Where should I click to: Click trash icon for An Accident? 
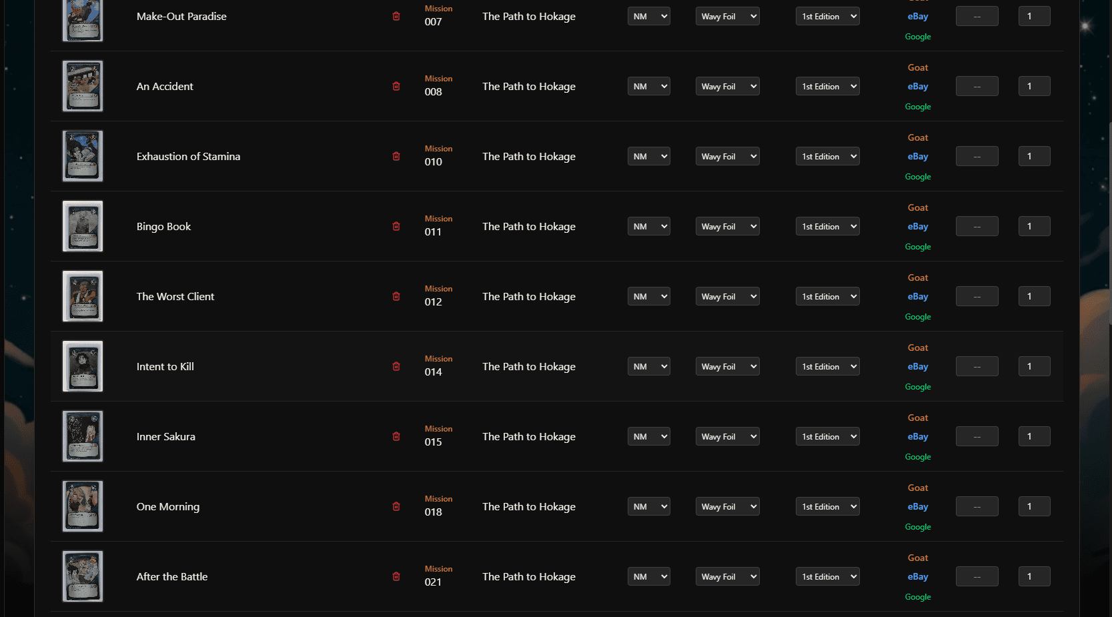(396, 86)
